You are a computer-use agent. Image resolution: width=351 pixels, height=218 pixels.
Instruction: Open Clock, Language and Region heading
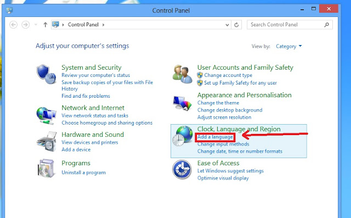click(239, 129)
